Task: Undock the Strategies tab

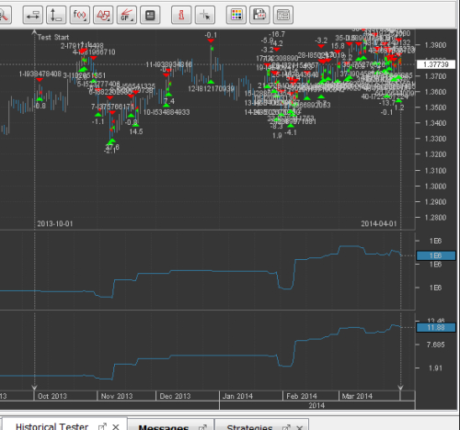Action: (286, 427)
